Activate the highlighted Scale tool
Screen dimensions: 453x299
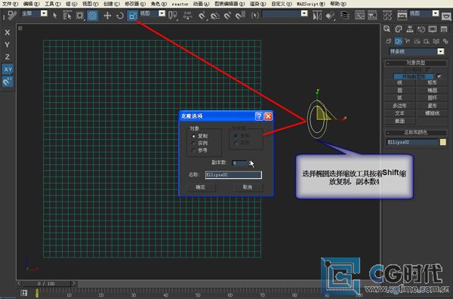click(133, 15)
